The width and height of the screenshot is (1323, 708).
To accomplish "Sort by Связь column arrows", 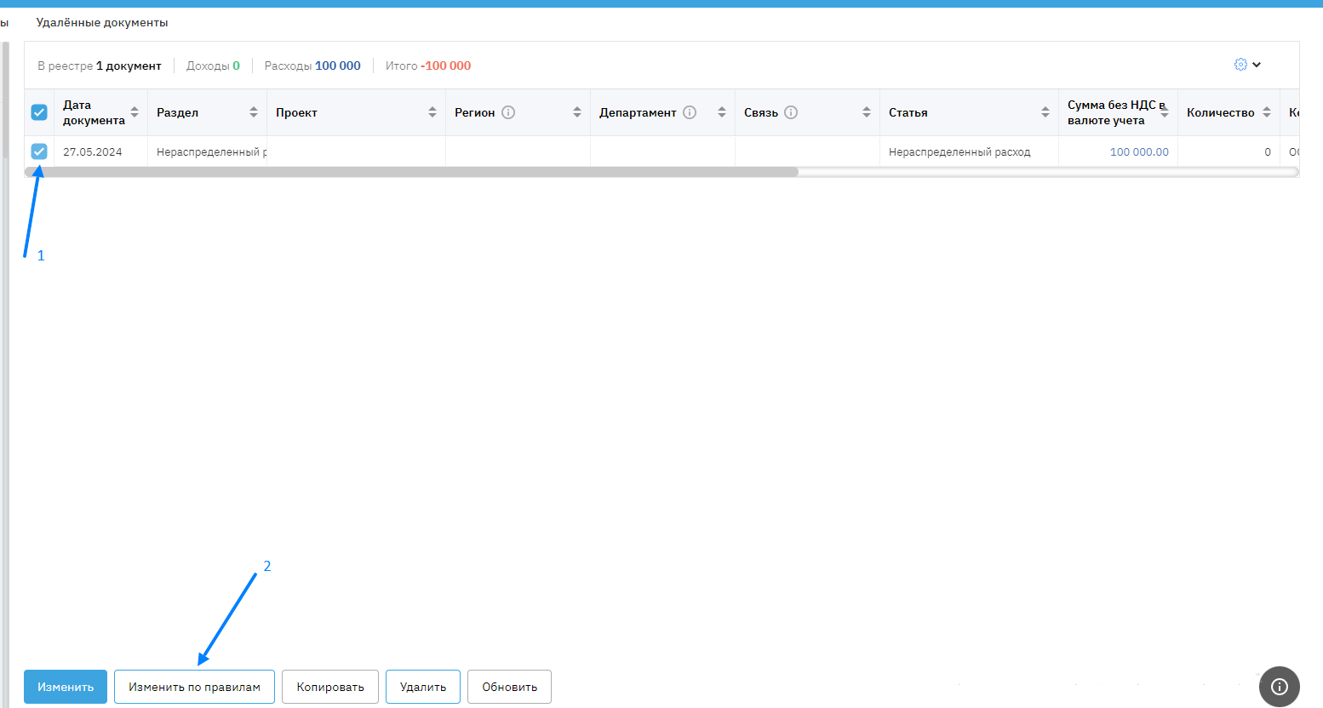I will tap(867, 112).
